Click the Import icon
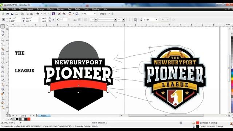 [59, 14]
